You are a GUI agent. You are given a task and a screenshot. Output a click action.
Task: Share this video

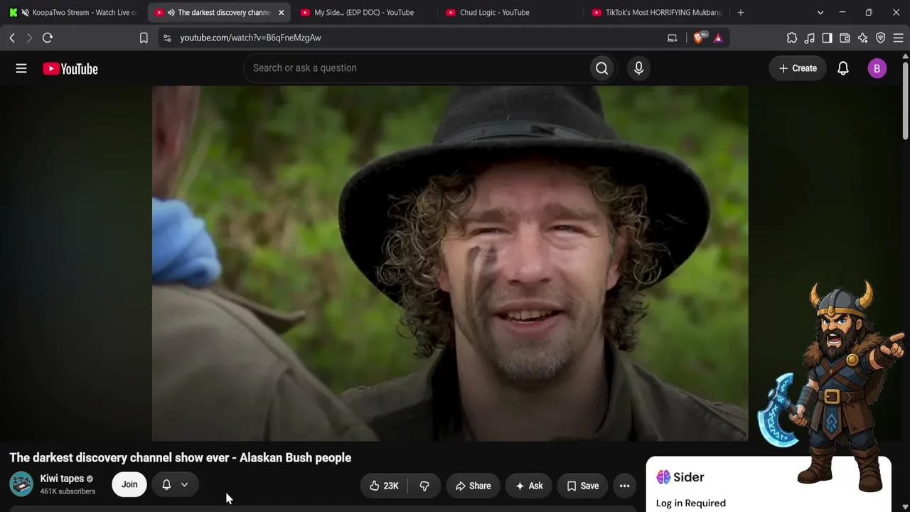click(473, 486)
